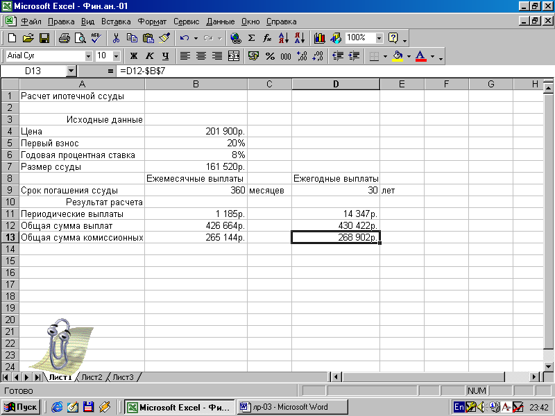Copy the selected cell icon
The image size is (555, 416).
(x=132, y=38)
